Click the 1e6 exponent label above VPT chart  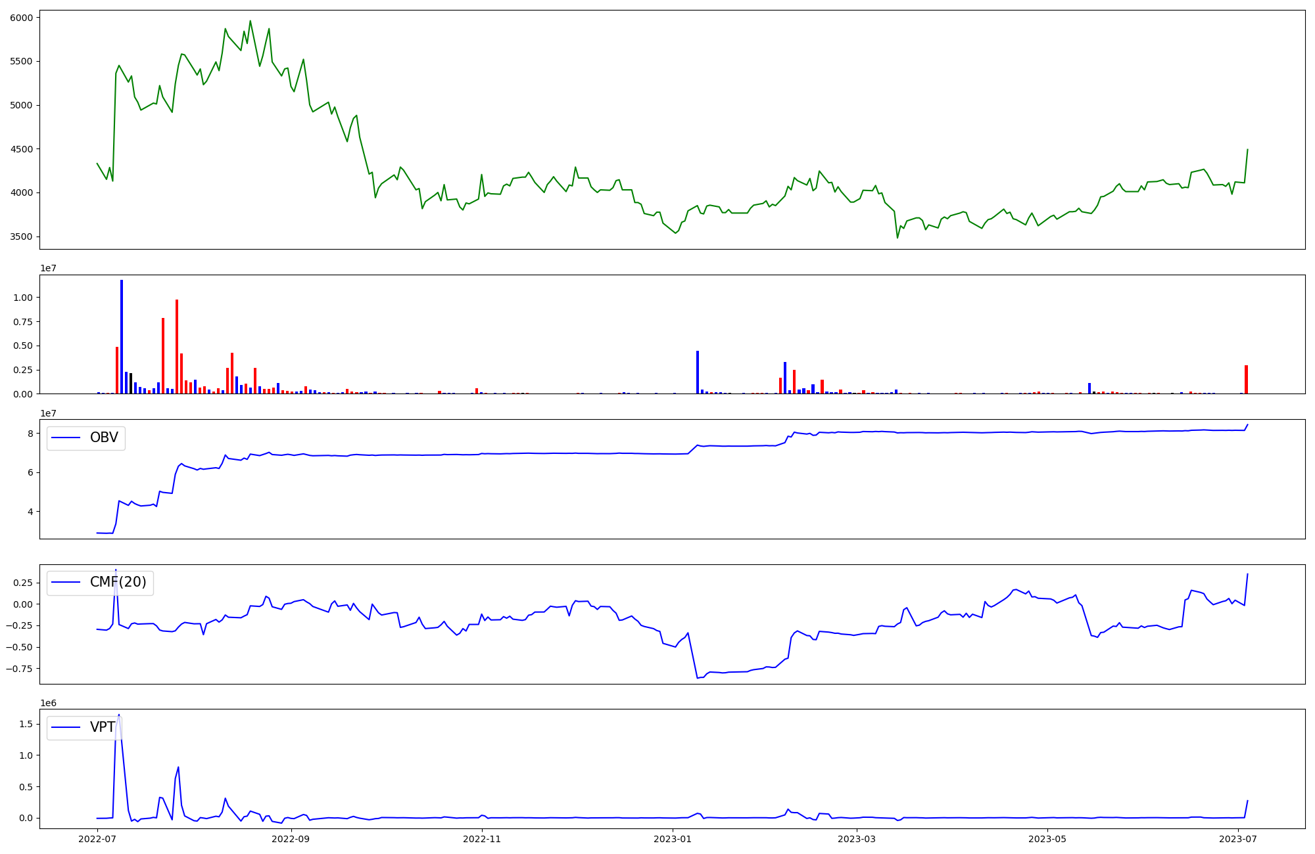tap(48, 703)
